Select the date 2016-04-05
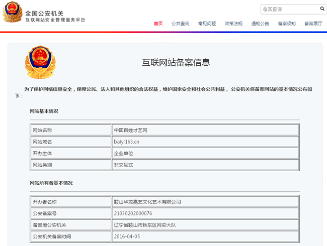327x246 pixels. pyautogui.click(x=127, y=236)
